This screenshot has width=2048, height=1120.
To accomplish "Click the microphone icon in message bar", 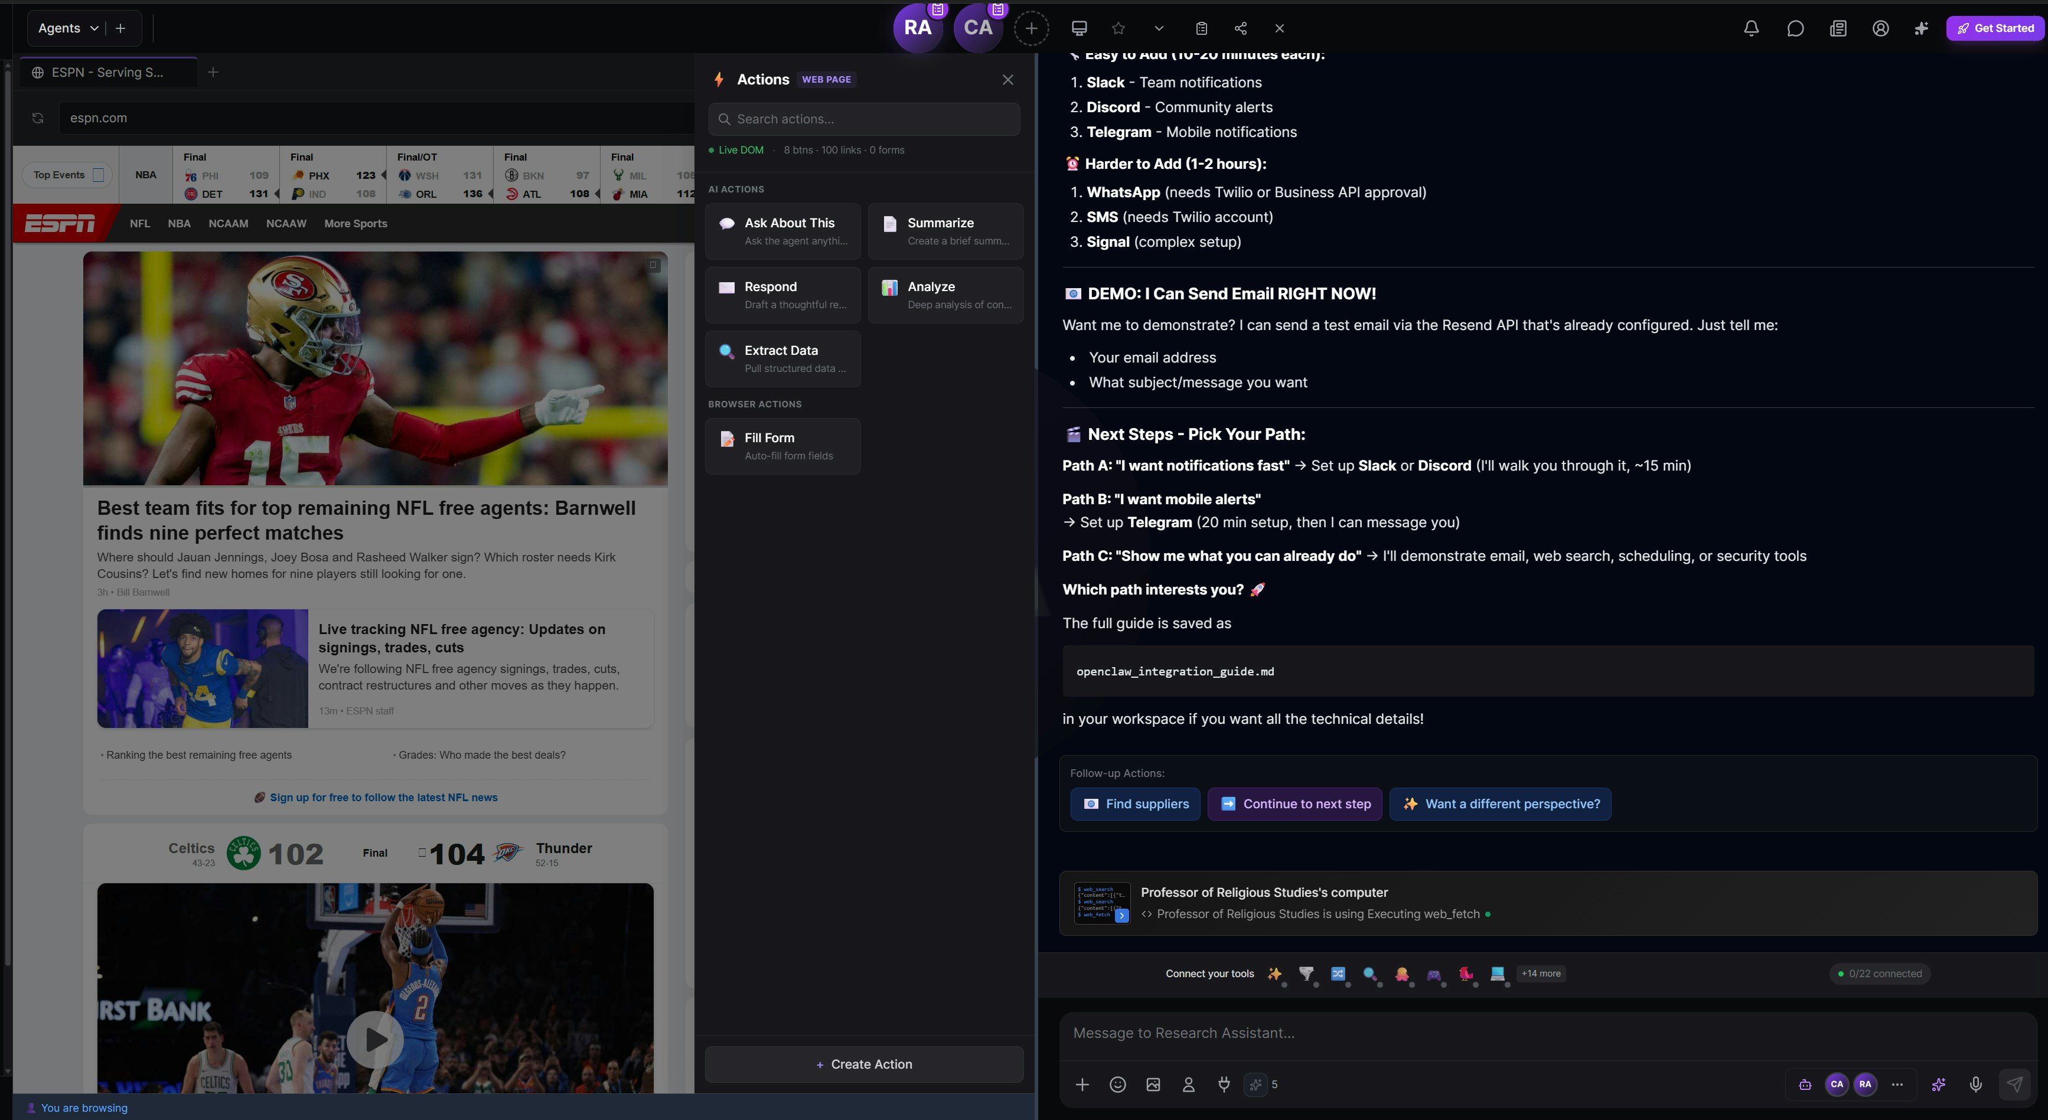I will coord(1975,1084).
